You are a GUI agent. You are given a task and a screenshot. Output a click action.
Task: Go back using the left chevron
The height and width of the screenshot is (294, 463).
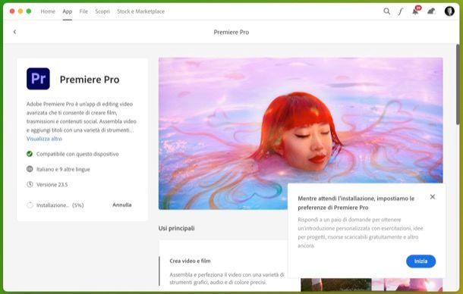(x=14, y=32)
